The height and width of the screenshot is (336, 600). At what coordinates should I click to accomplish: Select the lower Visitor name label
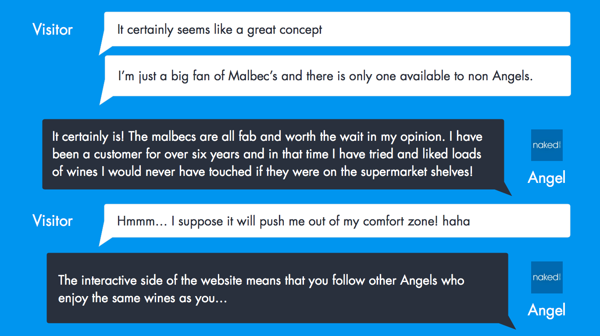[53, 221]
